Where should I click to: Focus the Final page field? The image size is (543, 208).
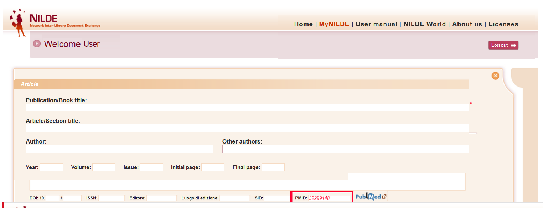pyautogui.click(x=273, y=167)
